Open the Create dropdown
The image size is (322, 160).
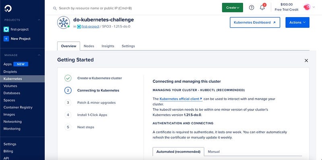[233, 8]
